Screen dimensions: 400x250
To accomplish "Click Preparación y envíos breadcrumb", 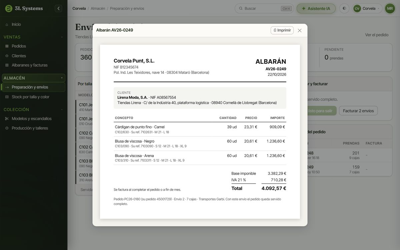I will coord(127,8).
